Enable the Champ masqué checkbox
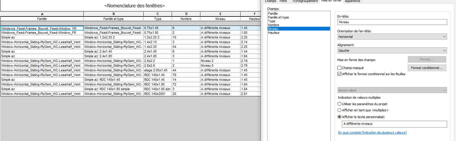This screenshot has width=456, height=141. (339, 68)
